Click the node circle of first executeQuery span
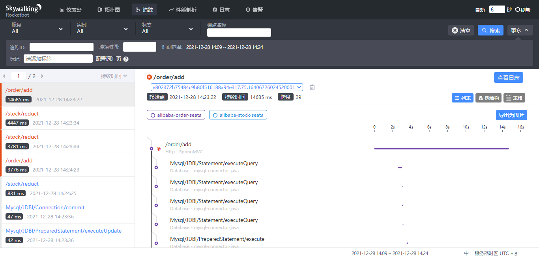 pos(156,168)
